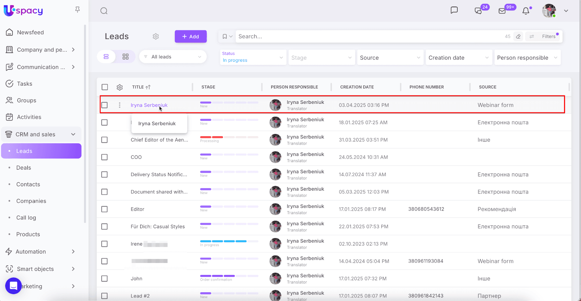
Task: Switch to kanban grid view icon
Action: coord(126,57)
